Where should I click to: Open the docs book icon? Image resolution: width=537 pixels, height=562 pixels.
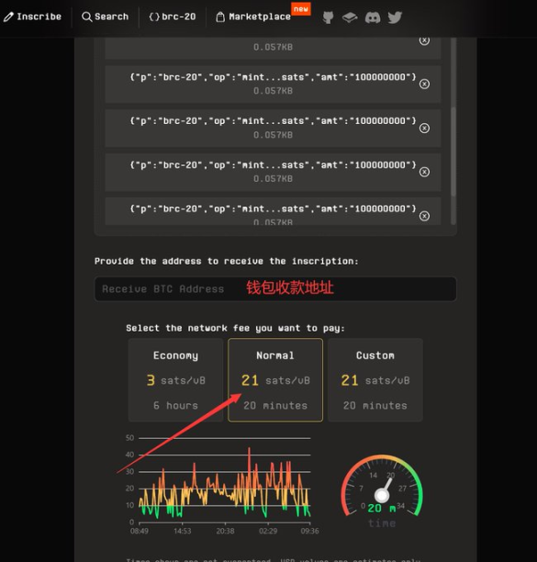click(x=350, y=17)
